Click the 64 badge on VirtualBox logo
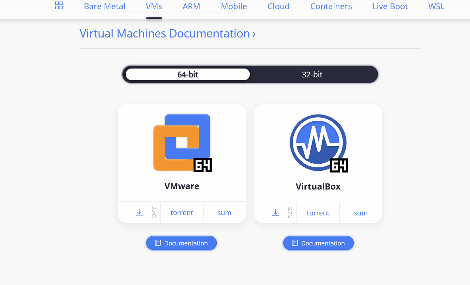This screenshot has width=470, height=285. click(339, 165)
